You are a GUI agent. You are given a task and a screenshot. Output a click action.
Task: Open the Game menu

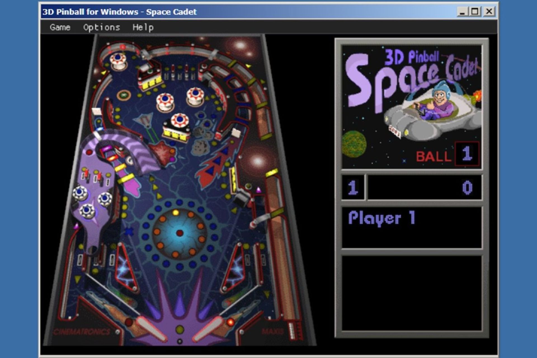coord(60,27)
